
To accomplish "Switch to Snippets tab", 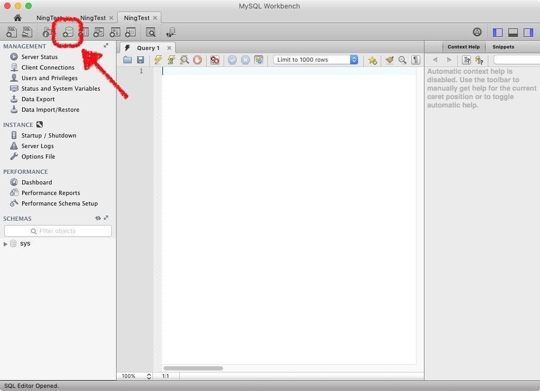I will [503, 47].
